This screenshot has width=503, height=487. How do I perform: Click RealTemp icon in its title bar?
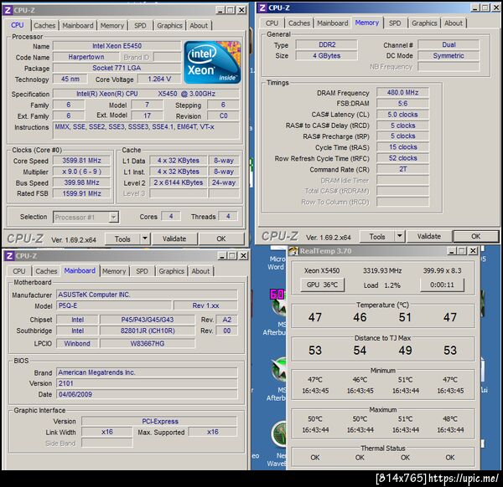pyautogui.click(x=293, y=251)
